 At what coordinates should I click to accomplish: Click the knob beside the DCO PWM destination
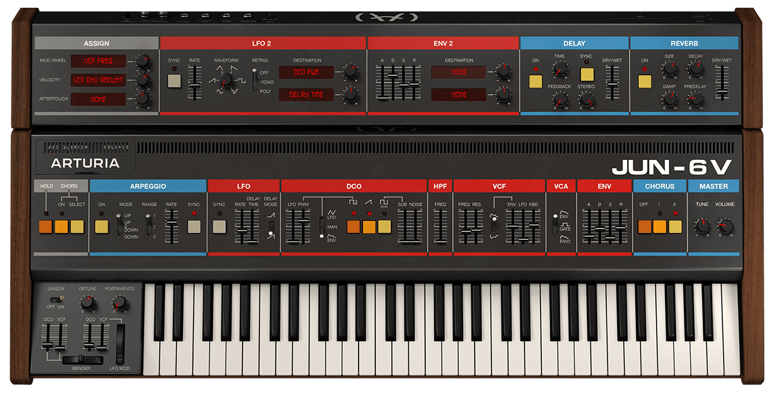(350, 72)
